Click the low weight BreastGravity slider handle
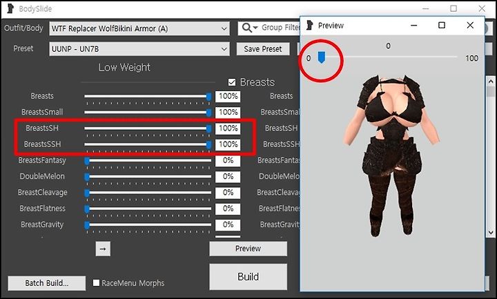 point(87,225)
